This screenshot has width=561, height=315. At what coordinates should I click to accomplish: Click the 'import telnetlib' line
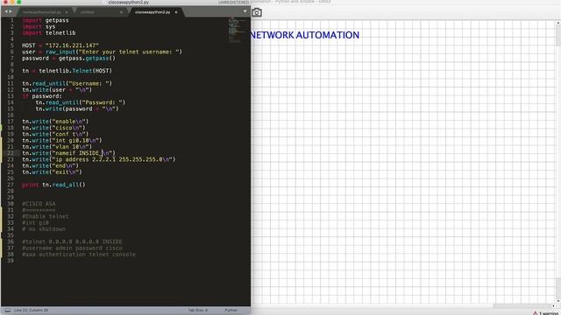(49, 33)
